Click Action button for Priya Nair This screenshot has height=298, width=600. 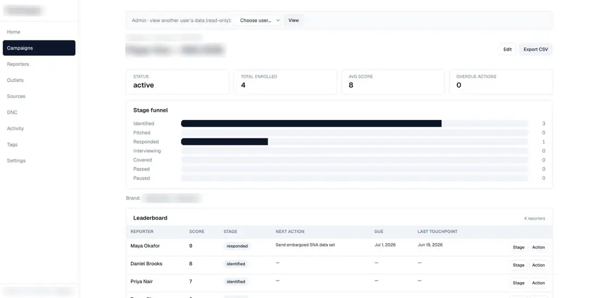pyautogui.click(x=538, y=283)
